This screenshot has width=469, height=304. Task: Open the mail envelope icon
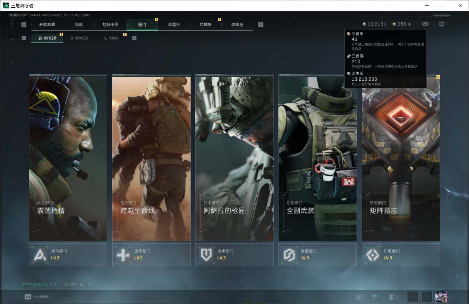point(425,24)
